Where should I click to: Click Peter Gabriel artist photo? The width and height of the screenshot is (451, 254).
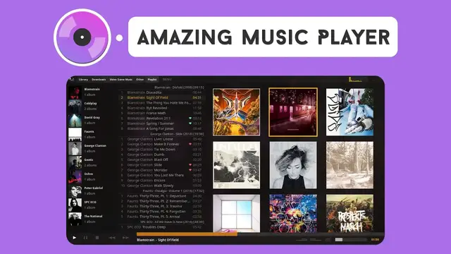point(75,191)
